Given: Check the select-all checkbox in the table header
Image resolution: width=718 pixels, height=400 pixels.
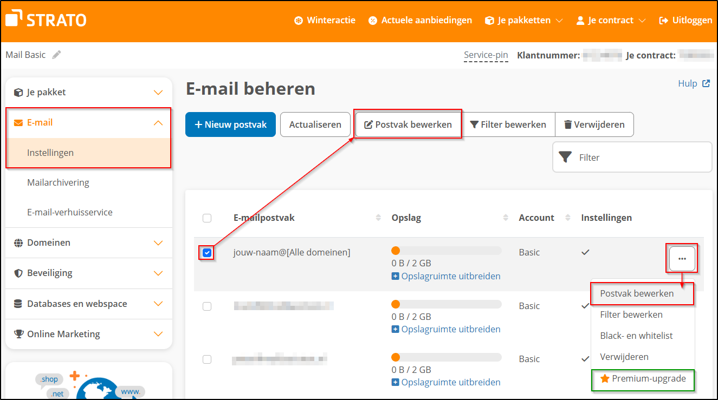Looking at the screenshot, I should (207, 218).
